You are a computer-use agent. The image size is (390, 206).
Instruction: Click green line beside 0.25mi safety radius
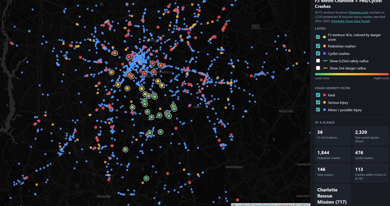point(325,61)
